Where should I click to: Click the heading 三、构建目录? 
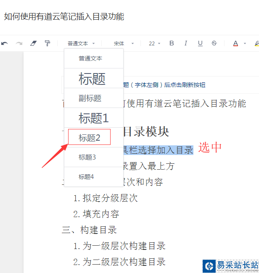[89, 230]
